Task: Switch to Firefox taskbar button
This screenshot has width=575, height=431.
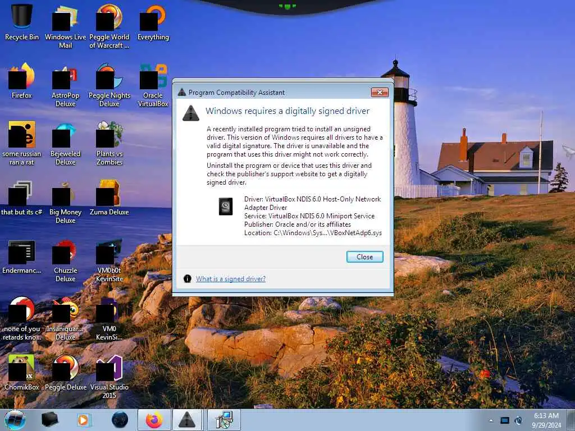Action: [154, 420]
